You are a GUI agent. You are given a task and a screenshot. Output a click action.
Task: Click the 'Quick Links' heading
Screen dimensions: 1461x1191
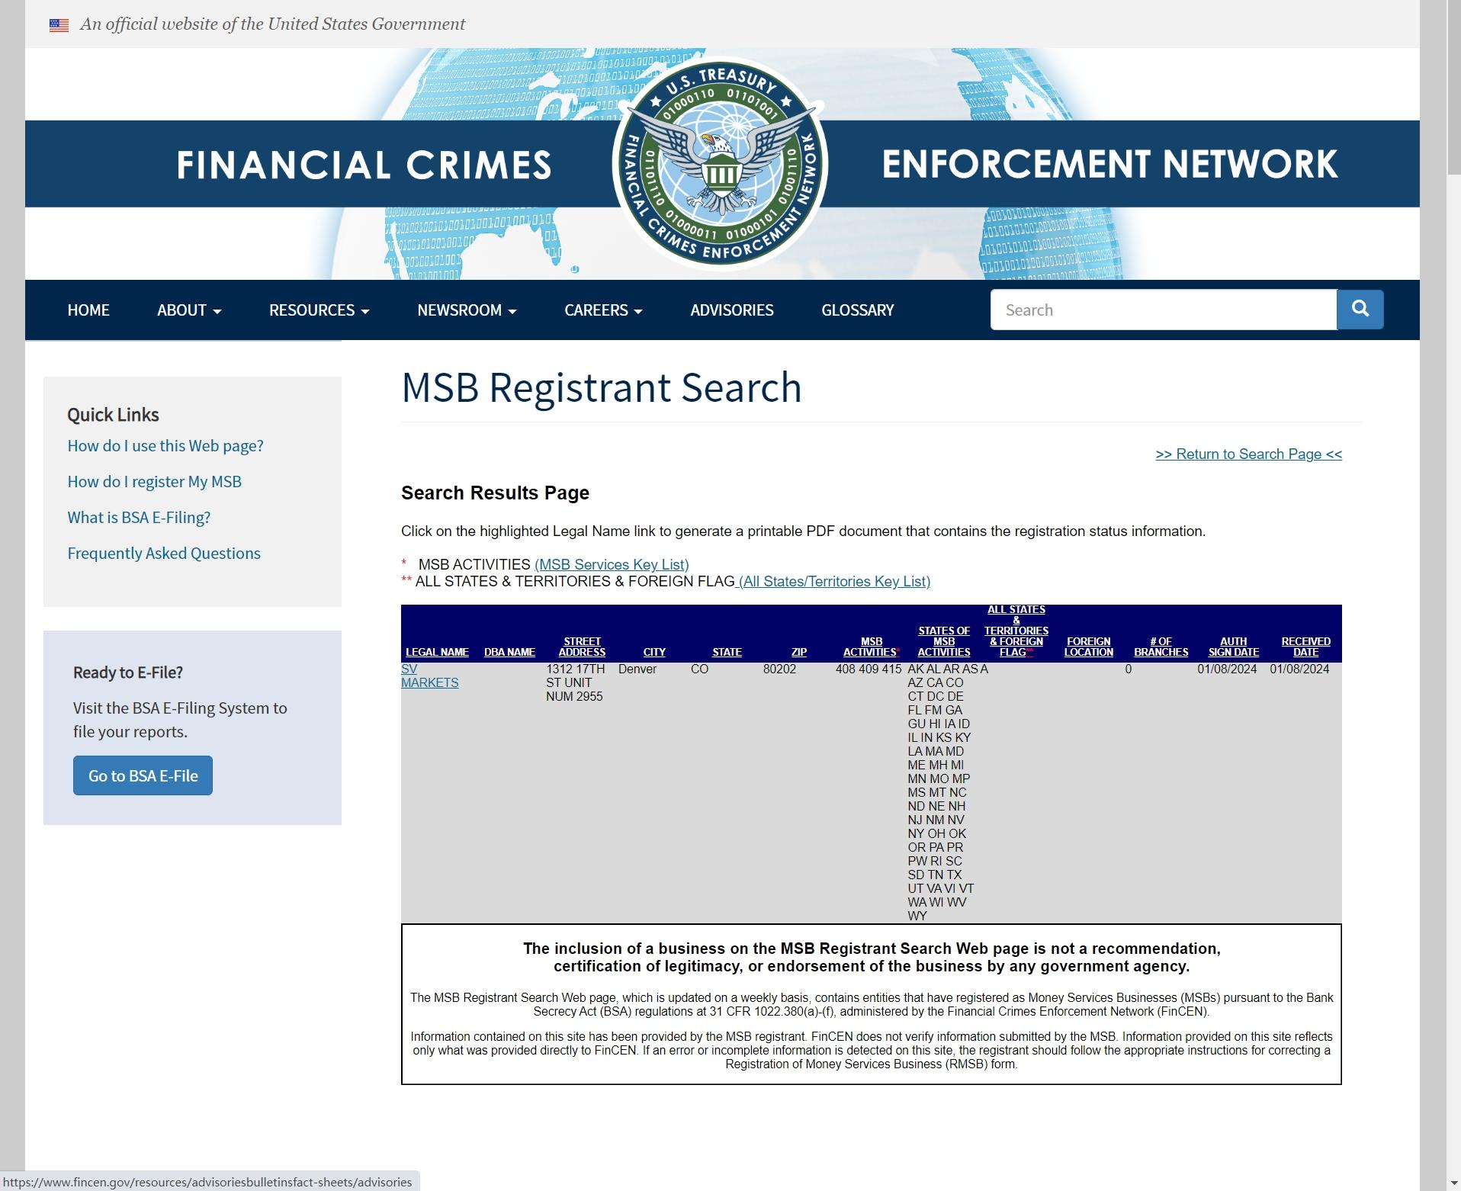pos(113,415)
